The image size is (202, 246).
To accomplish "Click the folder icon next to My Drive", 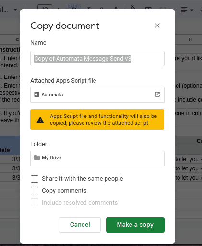I will (x=37, y=157).
